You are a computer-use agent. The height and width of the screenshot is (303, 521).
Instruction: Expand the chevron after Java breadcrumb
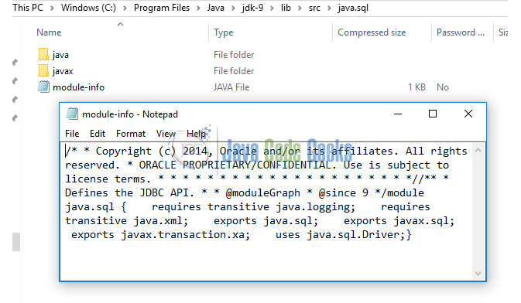233,8
